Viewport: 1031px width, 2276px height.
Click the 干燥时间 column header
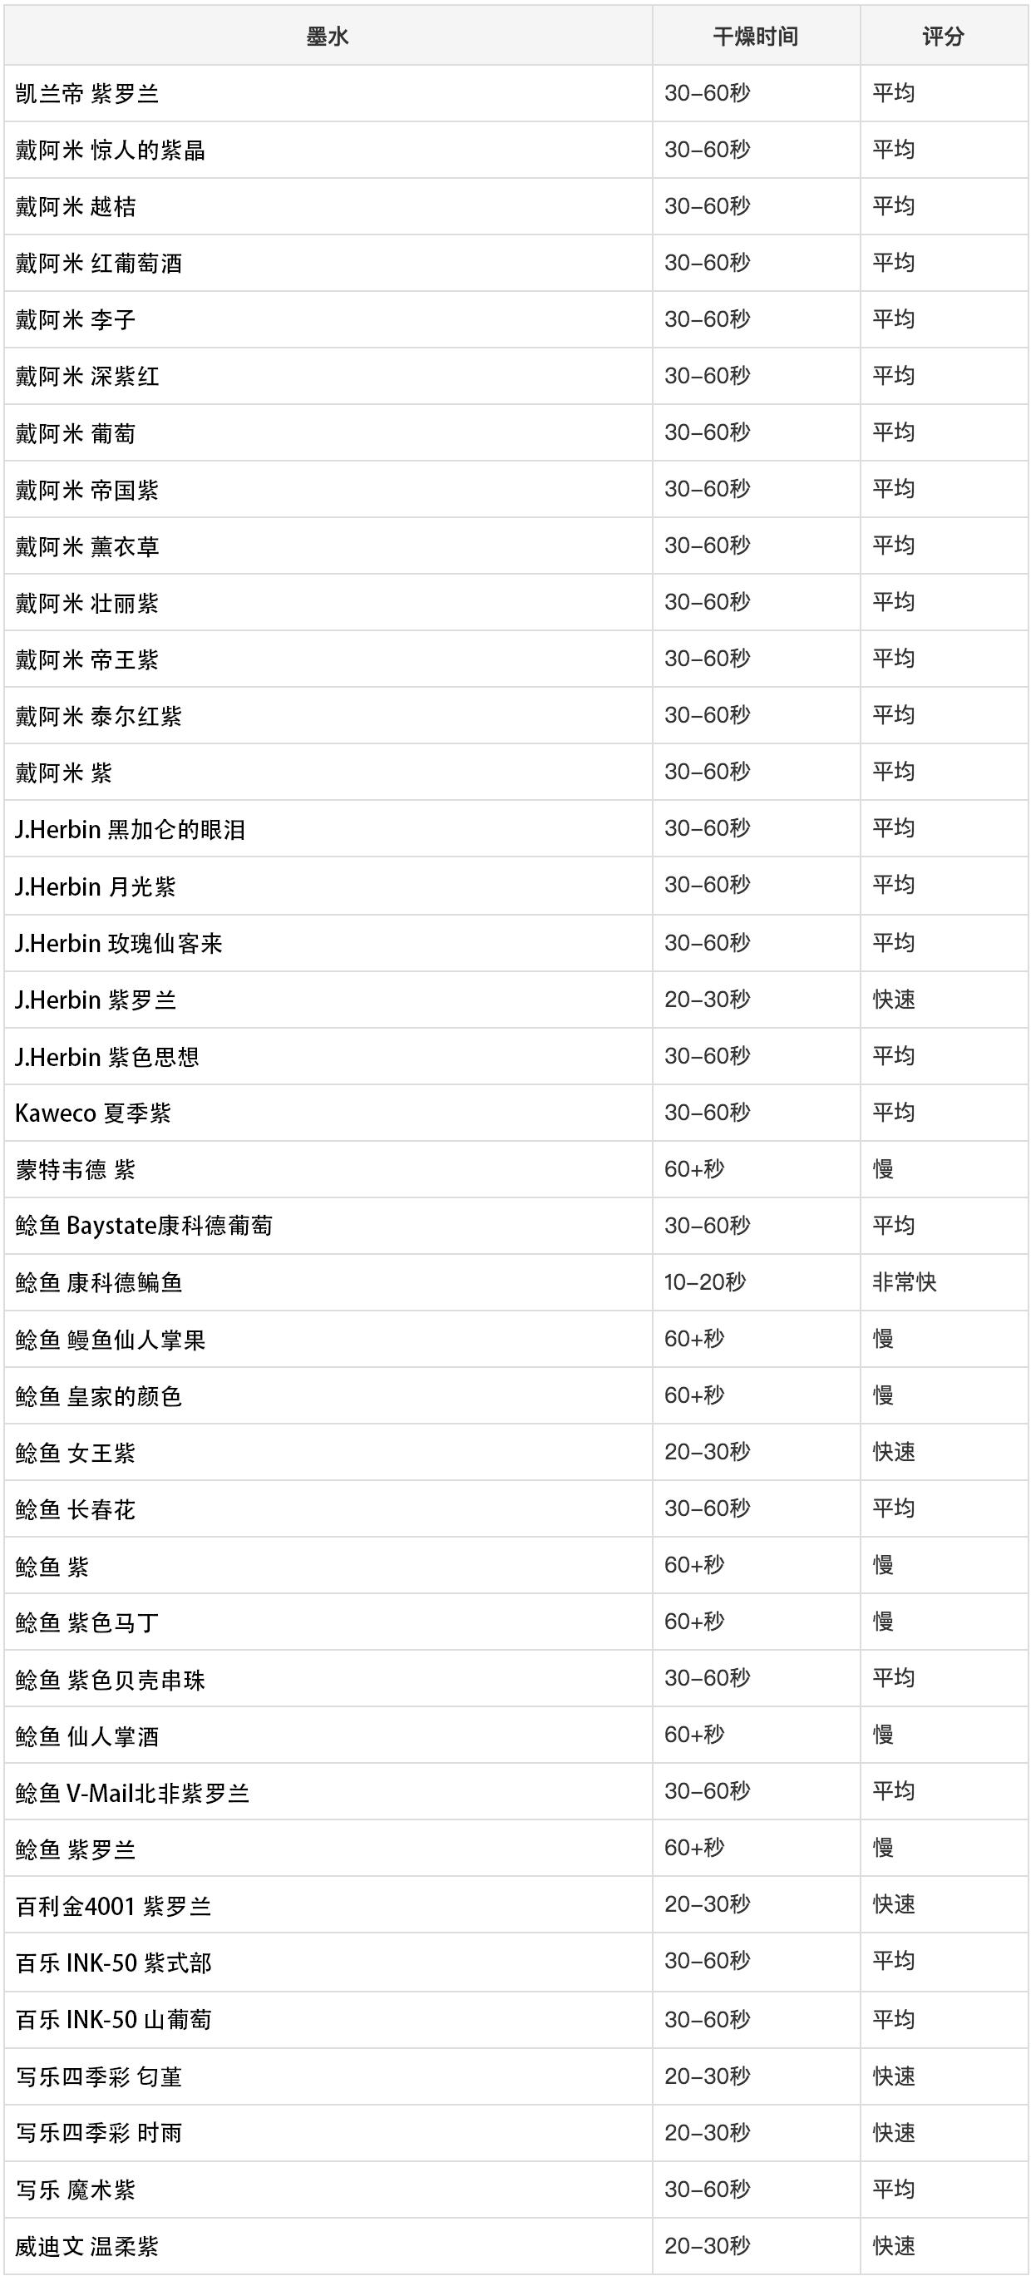click(x=755, y=37)
